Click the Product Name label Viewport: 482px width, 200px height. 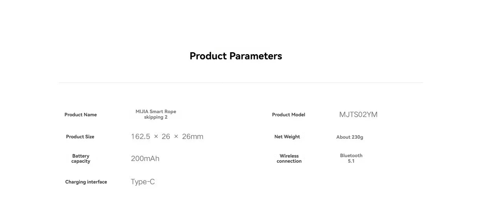(x=81, y=115)
